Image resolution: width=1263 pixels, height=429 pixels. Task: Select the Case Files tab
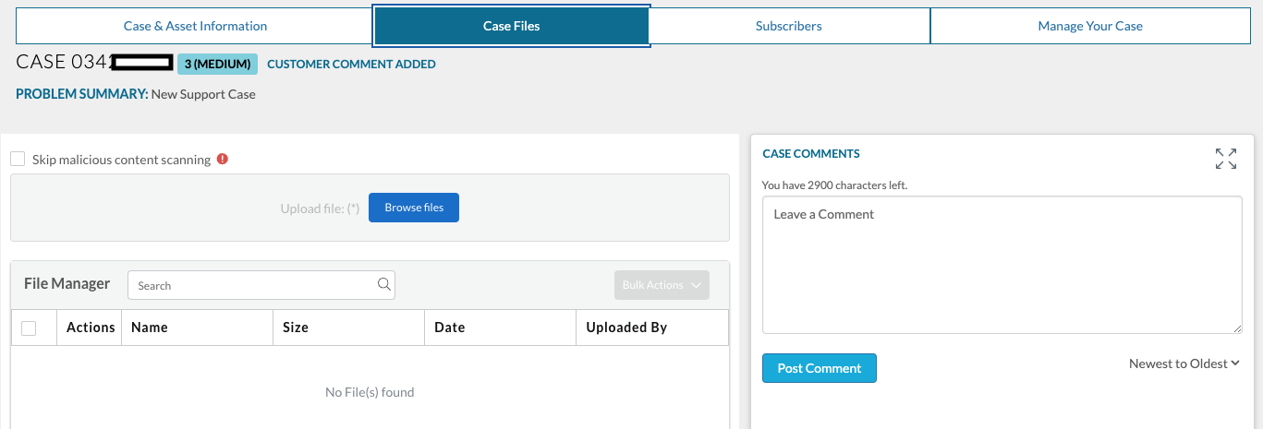coord(511,26)
